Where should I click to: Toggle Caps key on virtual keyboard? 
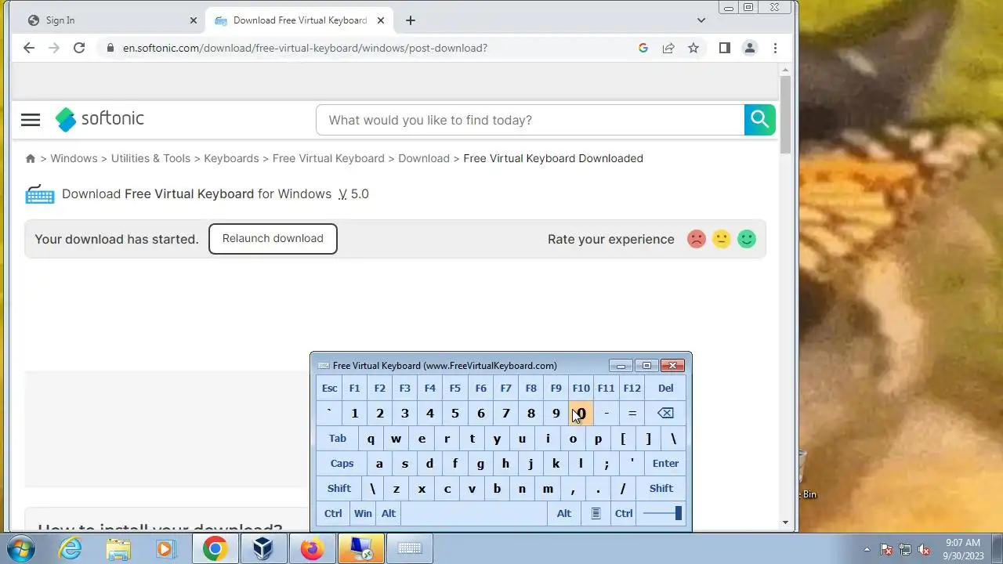(342, 464)
